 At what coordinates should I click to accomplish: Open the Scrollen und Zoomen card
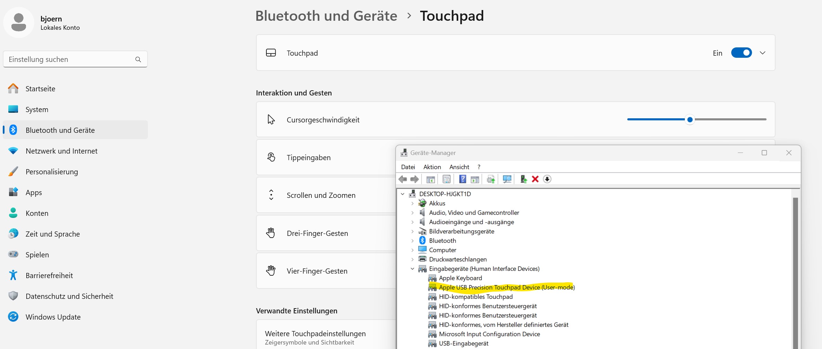326,195
